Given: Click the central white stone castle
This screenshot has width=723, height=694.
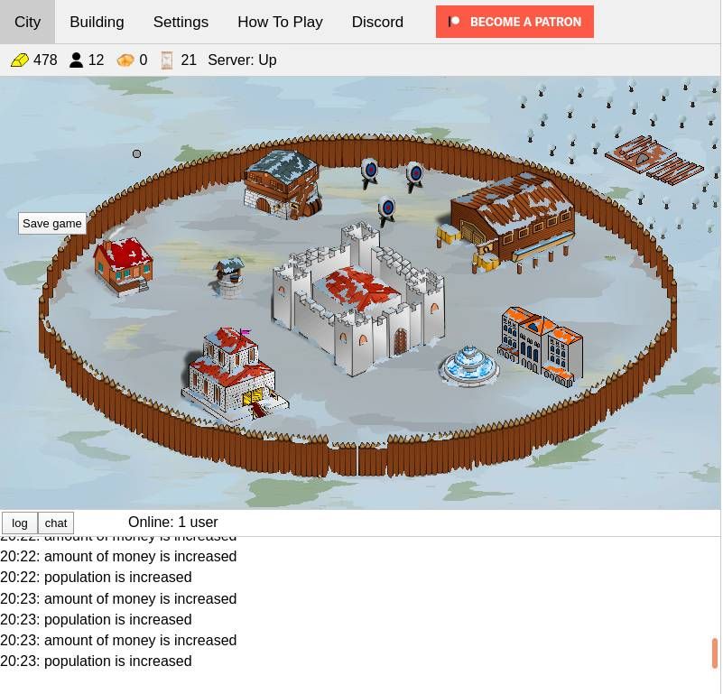Looking at the screenshot, I should coord(358,299).
